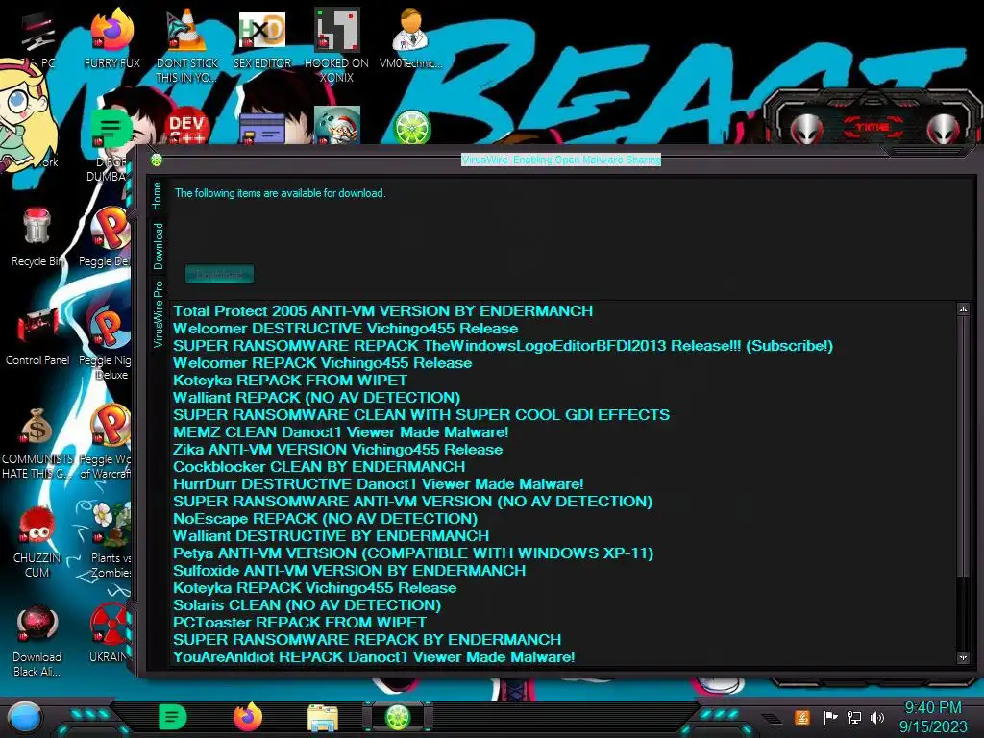Select the active lime app taskbar button
Image resolution: width=984 pixels, height=738 pixels.
tap(398, 717)
